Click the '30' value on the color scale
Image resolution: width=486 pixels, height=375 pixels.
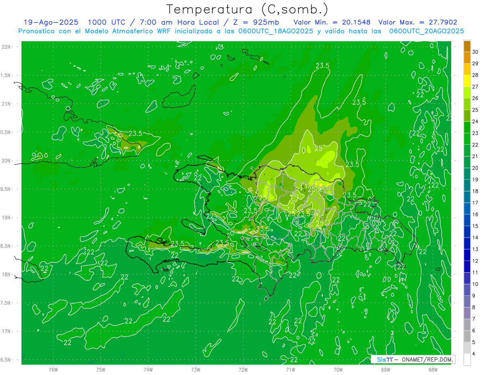coord(475,52)
